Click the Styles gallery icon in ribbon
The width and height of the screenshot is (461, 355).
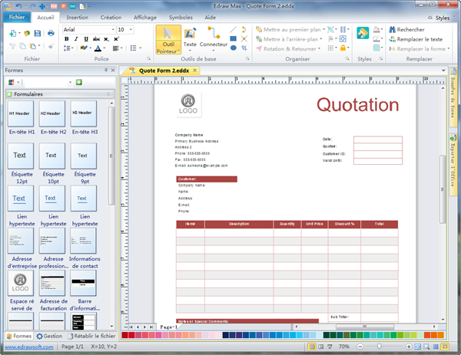click(363, 34)
